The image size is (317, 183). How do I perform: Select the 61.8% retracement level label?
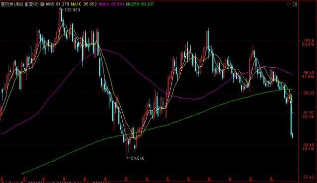[308, 77]
